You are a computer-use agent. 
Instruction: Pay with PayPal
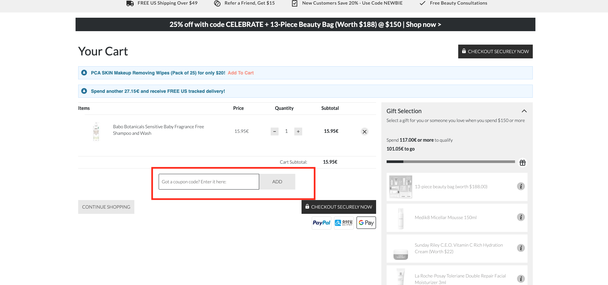click(x=322, y=223)
